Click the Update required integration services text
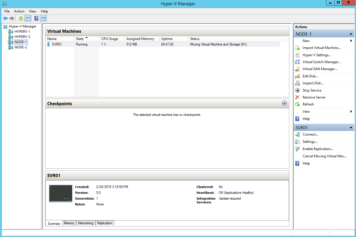Screen dimensions: 356x237 [230, 198]
